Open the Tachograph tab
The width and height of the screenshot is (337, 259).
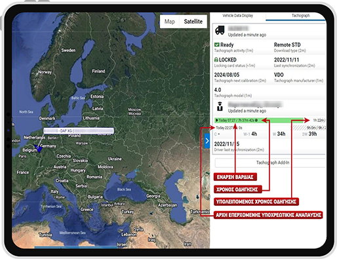point(300,16)
